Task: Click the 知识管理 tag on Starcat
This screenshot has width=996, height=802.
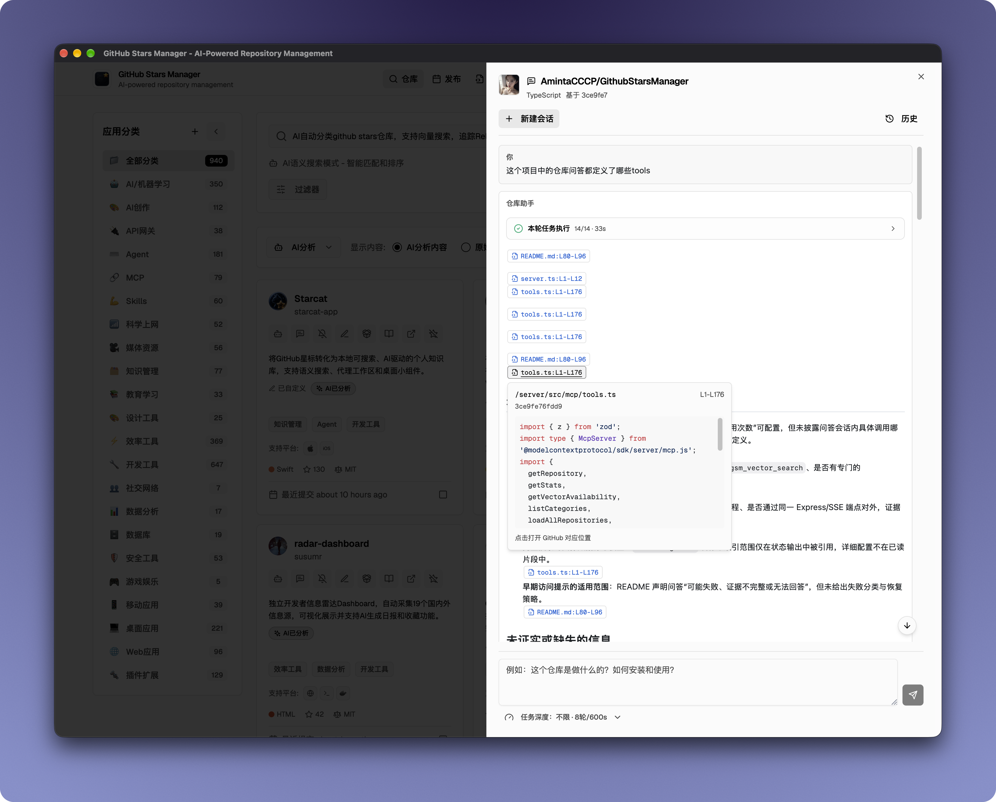Action: pos(288,424)
